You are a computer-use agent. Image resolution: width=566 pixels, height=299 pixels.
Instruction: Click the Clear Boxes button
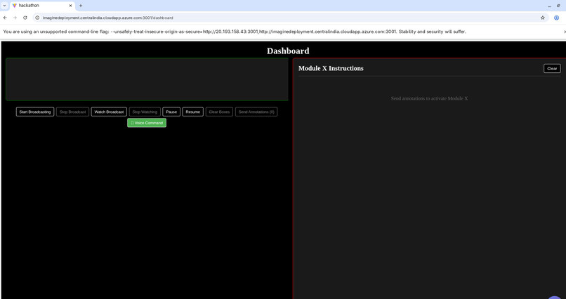pyautogui.click(x=219, y=112)
